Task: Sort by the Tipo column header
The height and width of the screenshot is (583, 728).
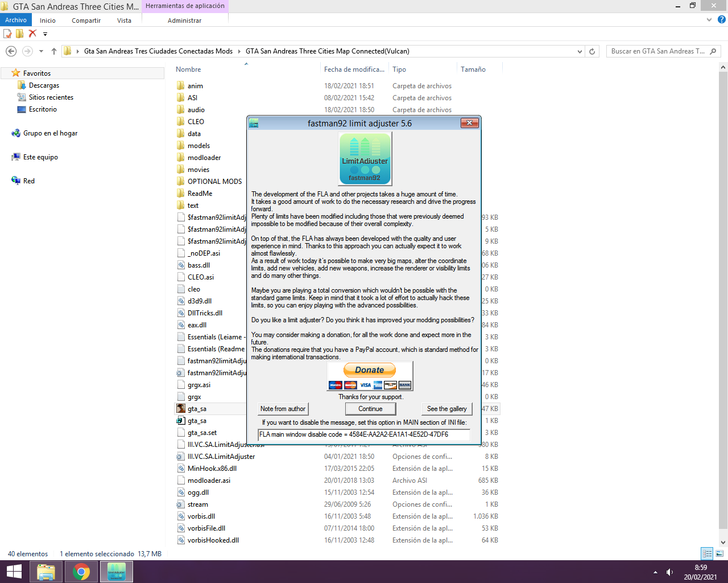Action: click(399, 69)
